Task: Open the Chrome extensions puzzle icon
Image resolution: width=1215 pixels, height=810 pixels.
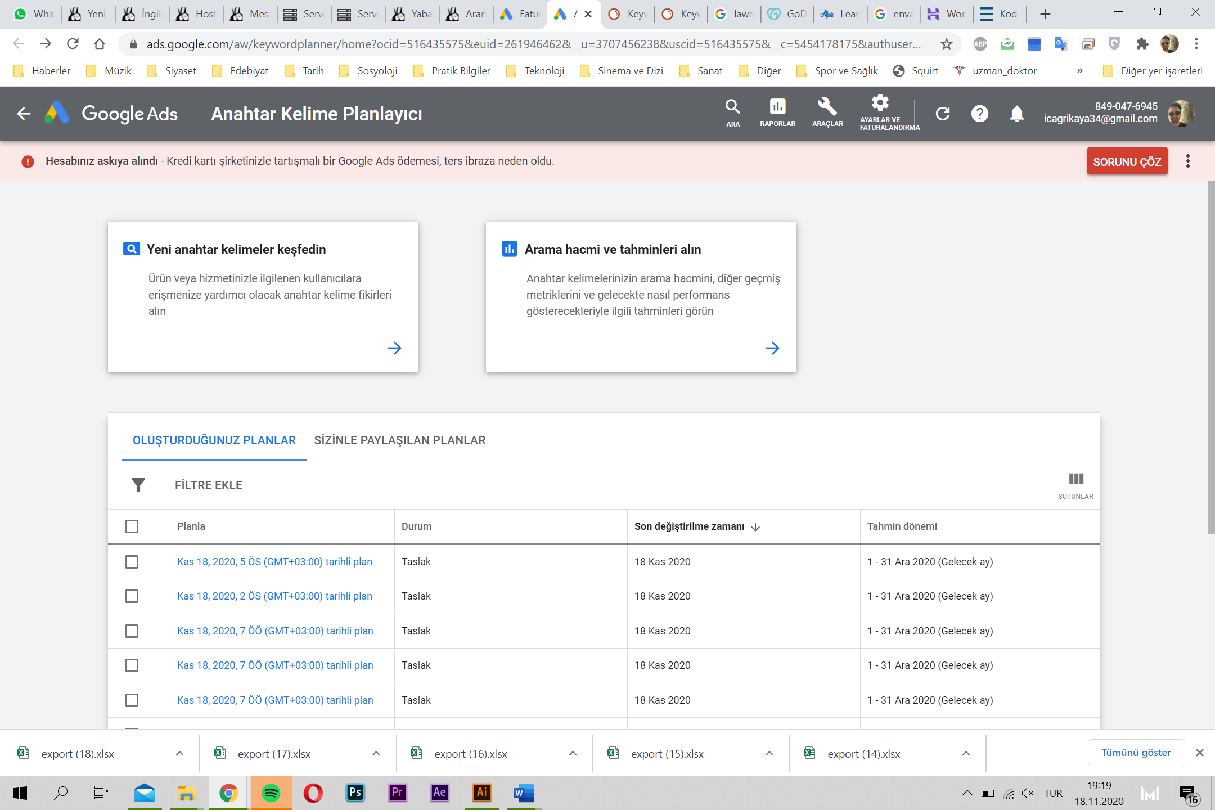Action: (1141, 44)
